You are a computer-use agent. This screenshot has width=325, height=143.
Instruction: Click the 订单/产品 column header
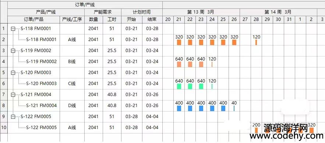(34, 19)
